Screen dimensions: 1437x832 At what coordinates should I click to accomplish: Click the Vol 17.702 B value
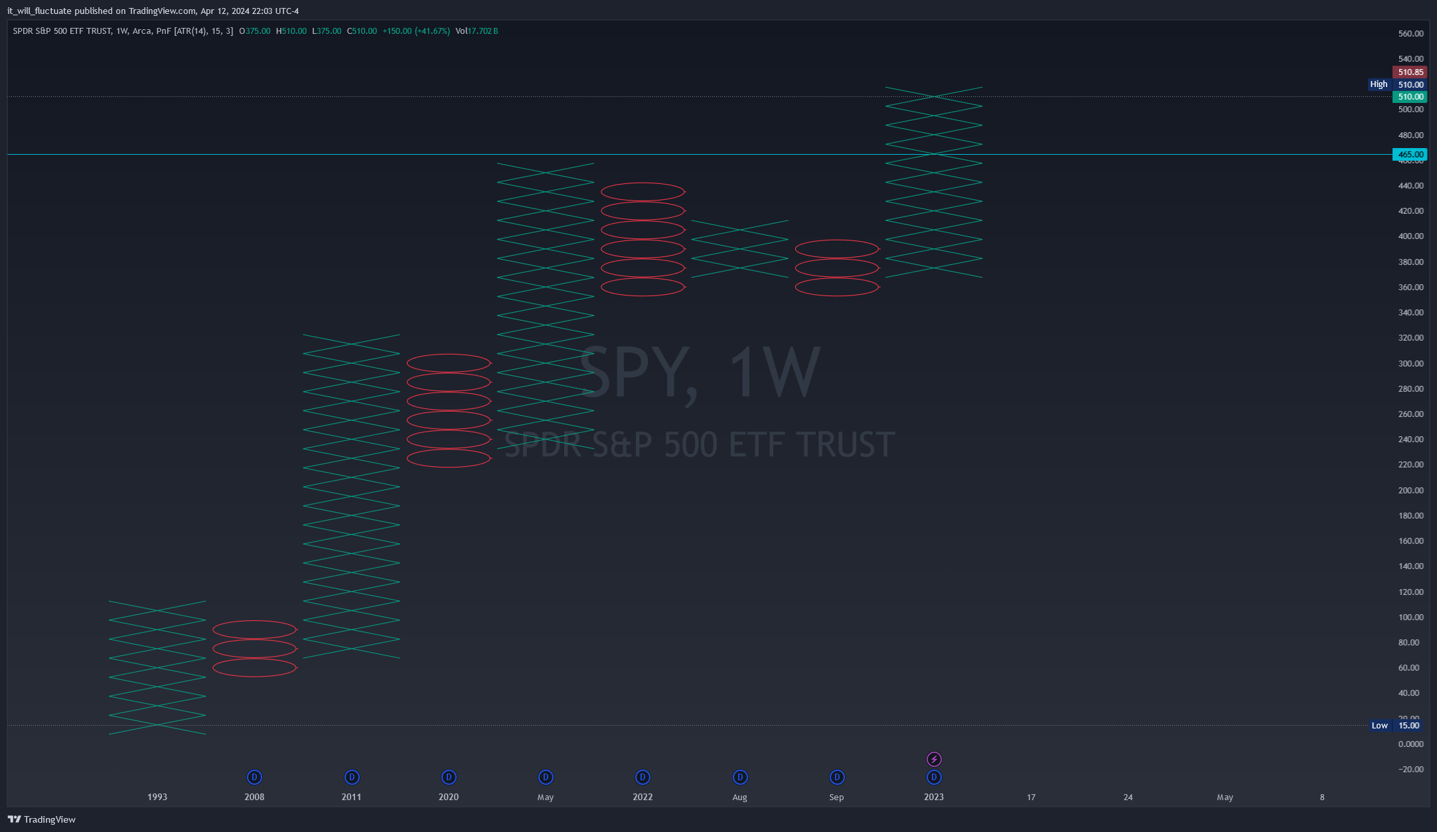(x=477, y=31)
